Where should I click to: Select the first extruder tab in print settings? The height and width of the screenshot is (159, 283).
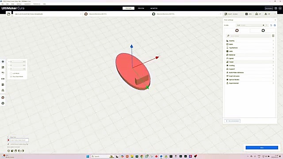pos(237,30)
